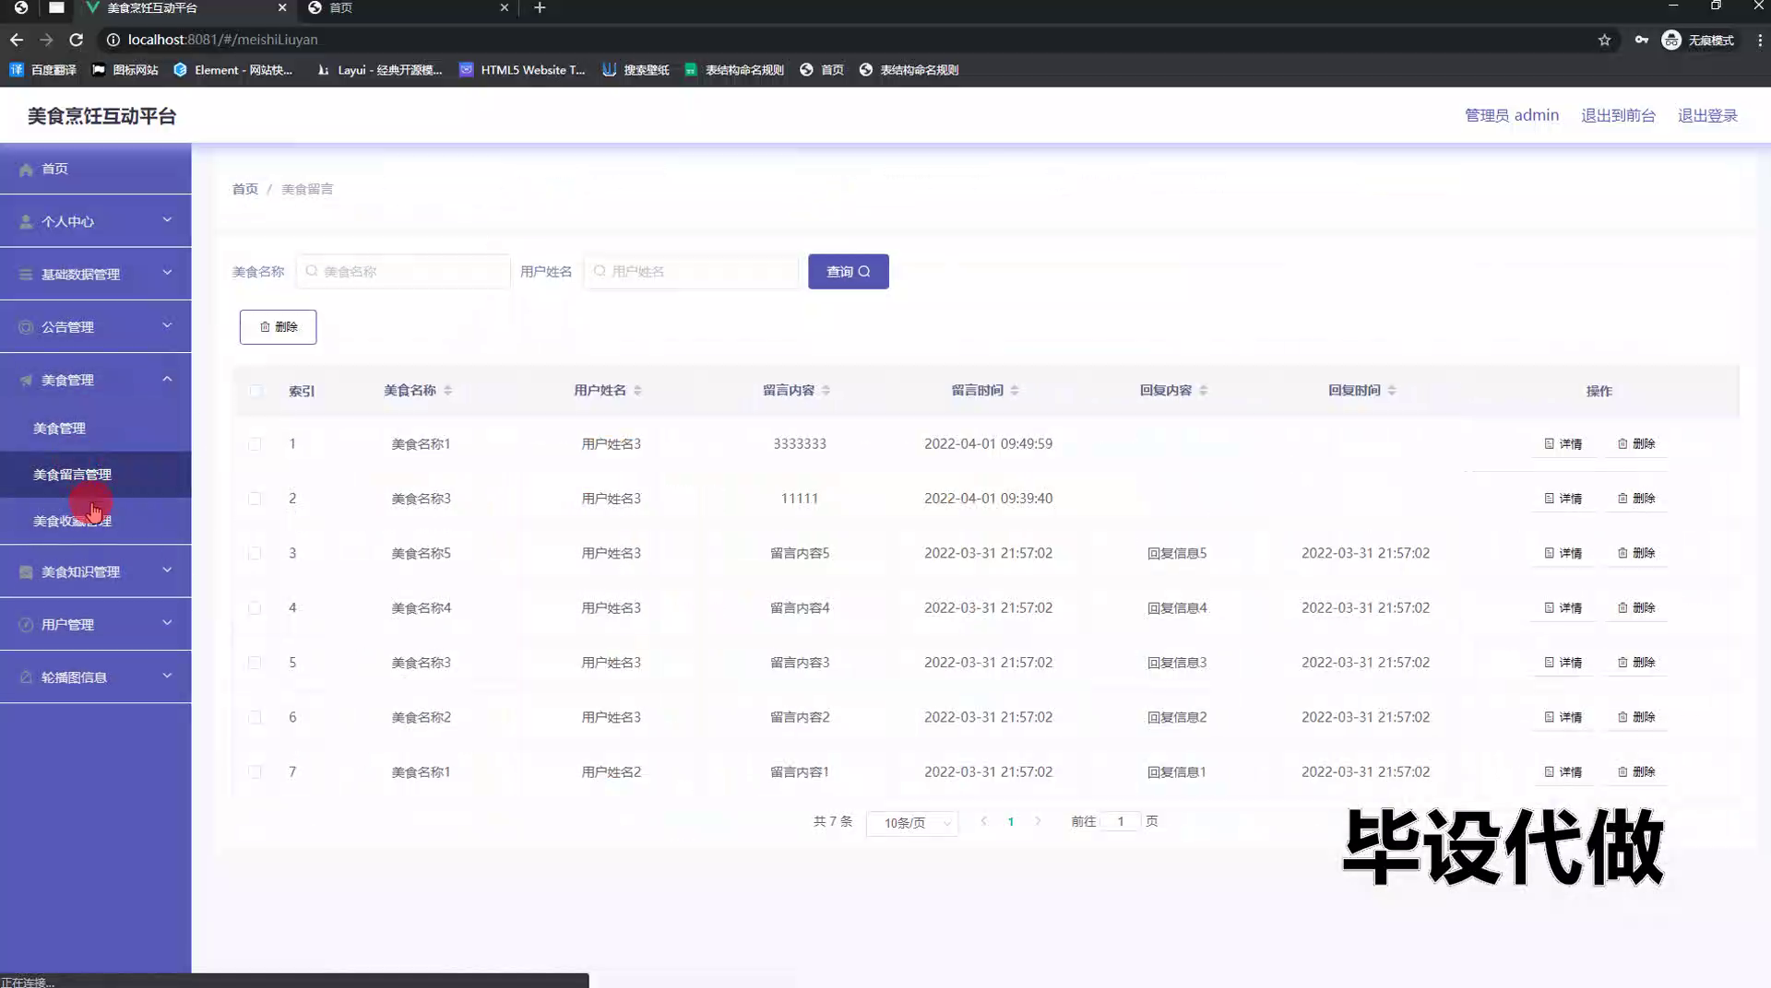The image size is (1771, 988).
Task: Select page number 1 in pagination
Action: tap(1011, 821)
